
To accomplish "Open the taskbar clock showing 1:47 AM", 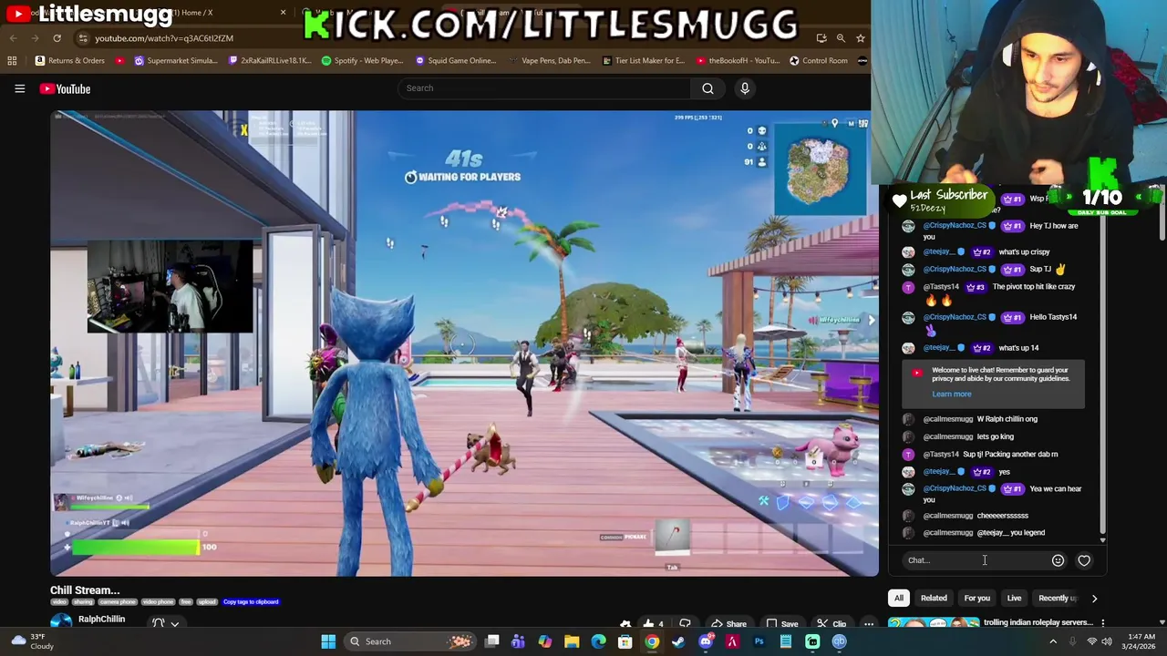I will point(1140,641).
